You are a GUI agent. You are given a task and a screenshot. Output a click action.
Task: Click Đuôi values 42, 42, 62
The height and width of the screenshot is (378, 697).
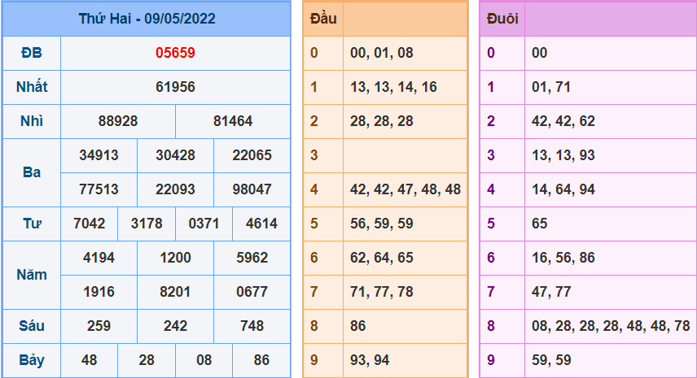pos(563,121)
